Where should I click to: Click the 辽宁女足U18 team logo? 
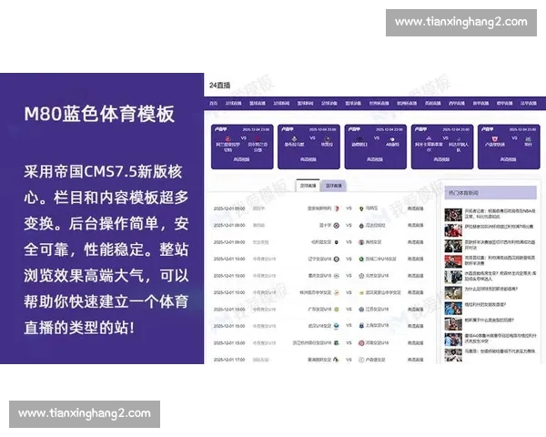click(337, 259)
